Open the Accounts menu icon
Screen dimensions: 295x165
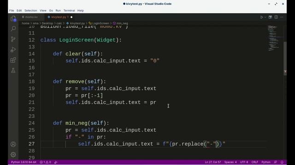click(x=13, y=144)
